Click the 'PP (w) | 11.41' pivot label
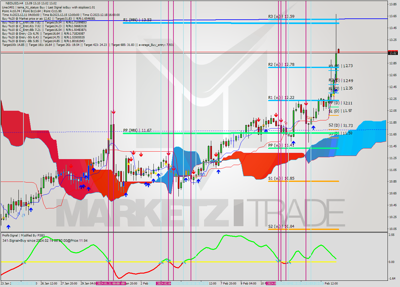 (x=281, y=145)
